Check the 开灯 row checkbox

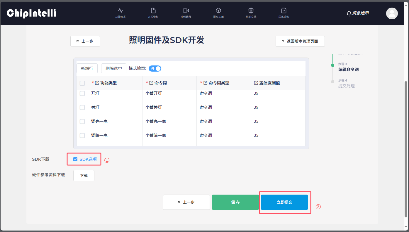(82, 94)
